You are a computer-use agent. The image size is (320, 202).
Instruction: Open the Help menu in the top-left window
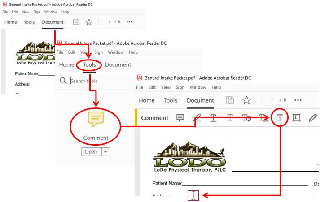tap(65, 12)
